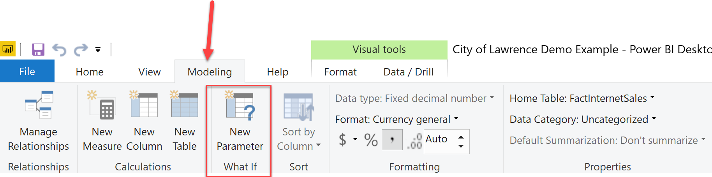Open the Format visual tools tab
Viewport: 712px width, 177px height.
pos(340,72)
